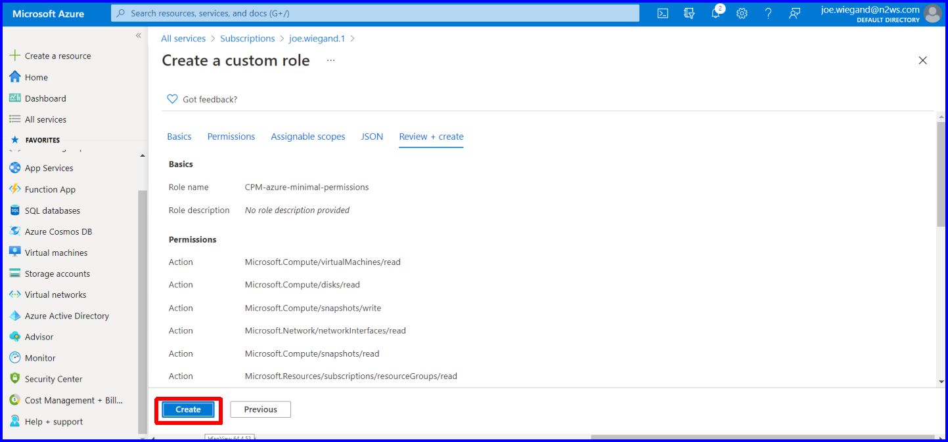
Task: Click the All services list icon
Action: 14,119
